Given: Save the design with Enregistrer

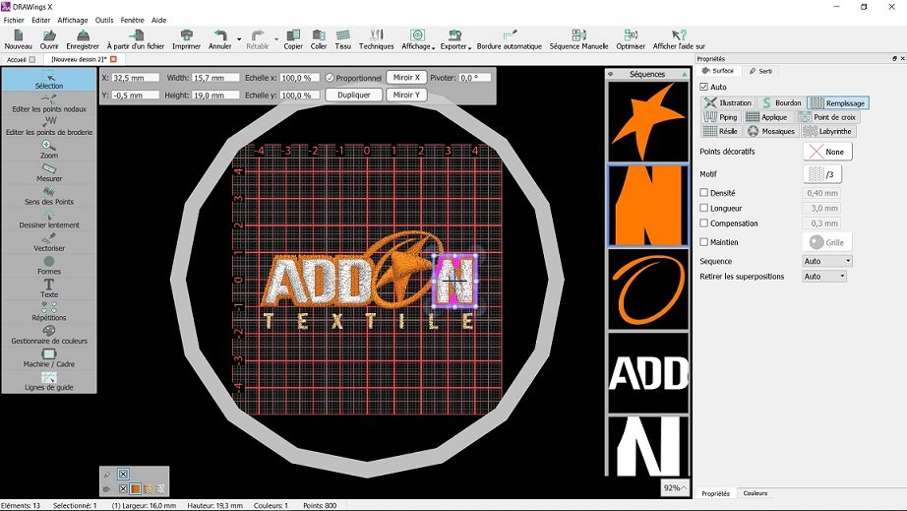Looking at the screenshot, I should (83, 39).
